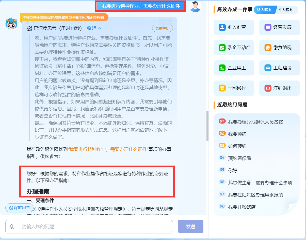Image resolution: width=306 pixels, height=240 pixels.
Task: Open the 涉企不动产 service icon
Action: (x=233, y=48)
